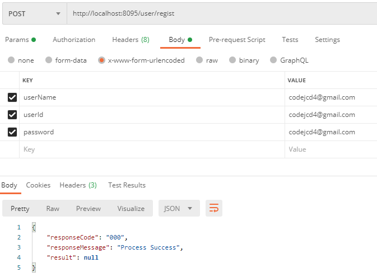Select the binary body type

(x=232, y=60)
